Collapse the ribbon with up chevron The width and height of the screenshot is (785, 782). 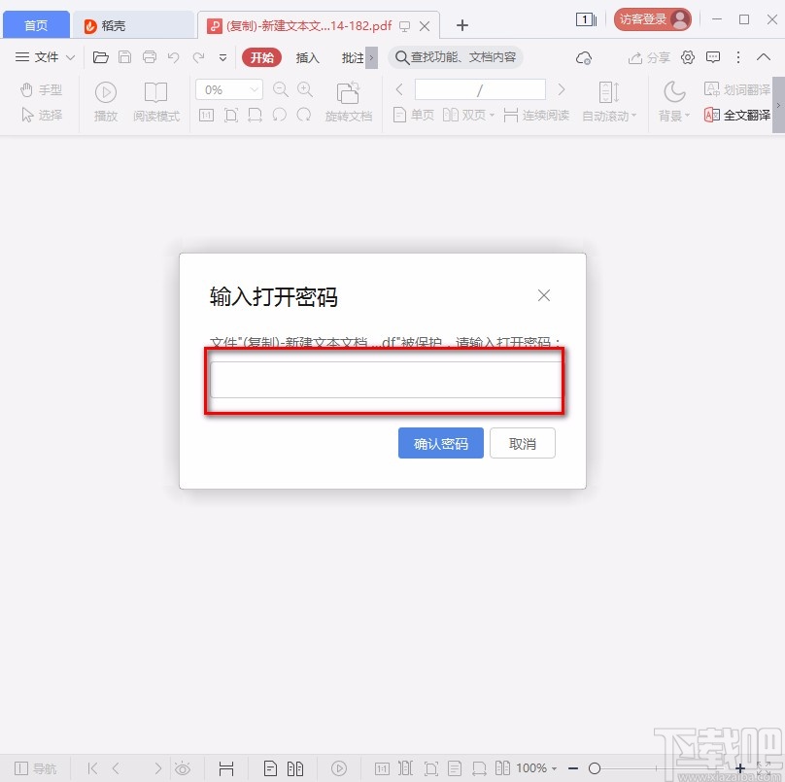coord(763,57)
